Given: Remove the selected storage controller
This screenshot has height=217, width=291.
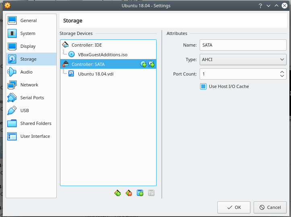Looking at the screenshot, I should 129,193.
